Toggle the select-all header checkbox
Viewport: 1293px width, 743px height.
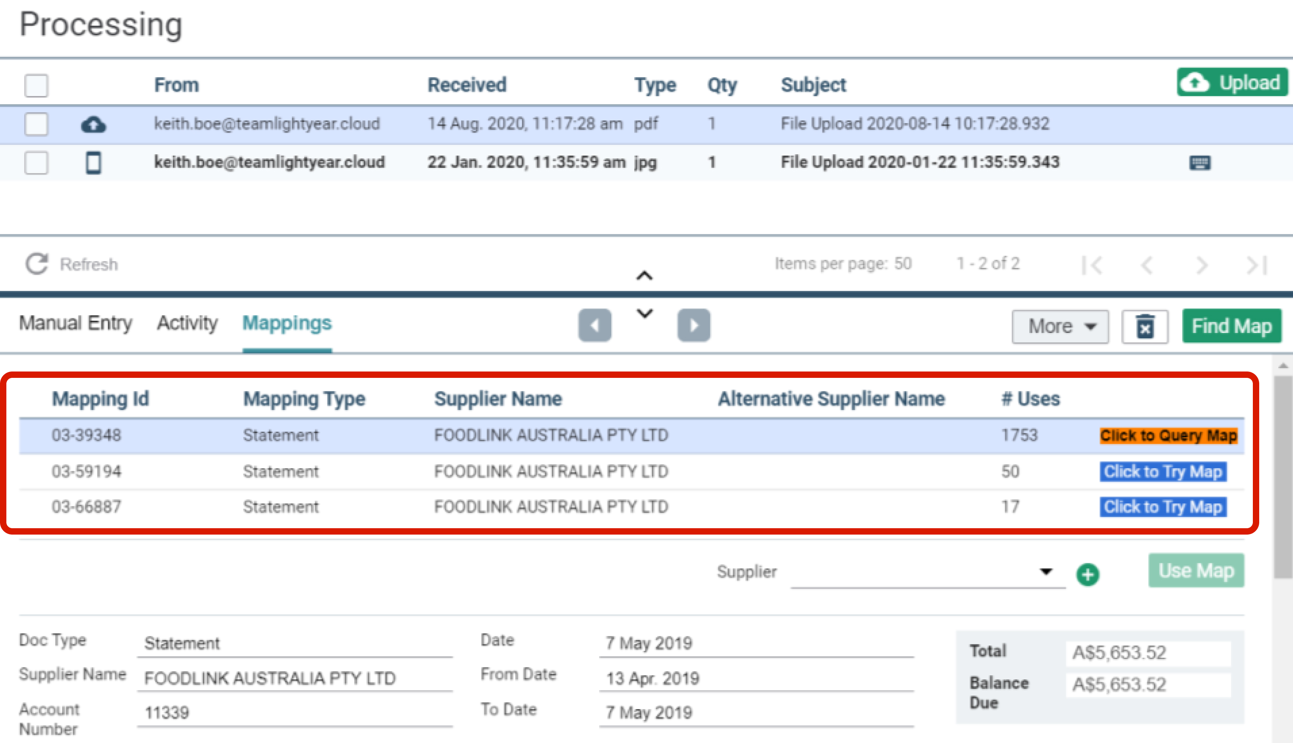(x=36, y=85)
